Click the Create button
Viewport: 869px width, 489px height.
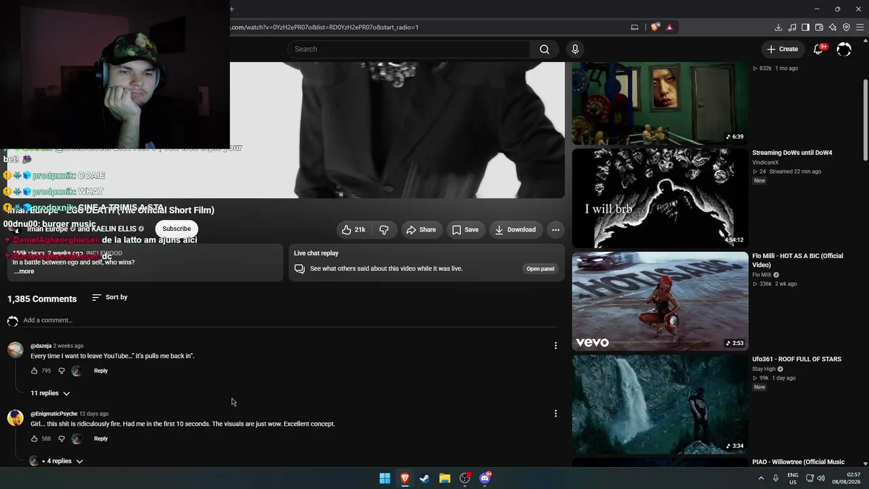[782, 49]
